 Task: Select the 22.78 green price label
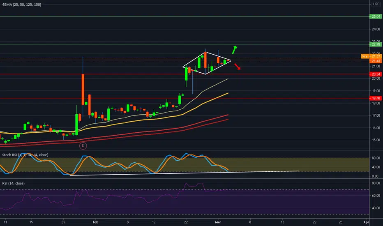click(376, 44)
